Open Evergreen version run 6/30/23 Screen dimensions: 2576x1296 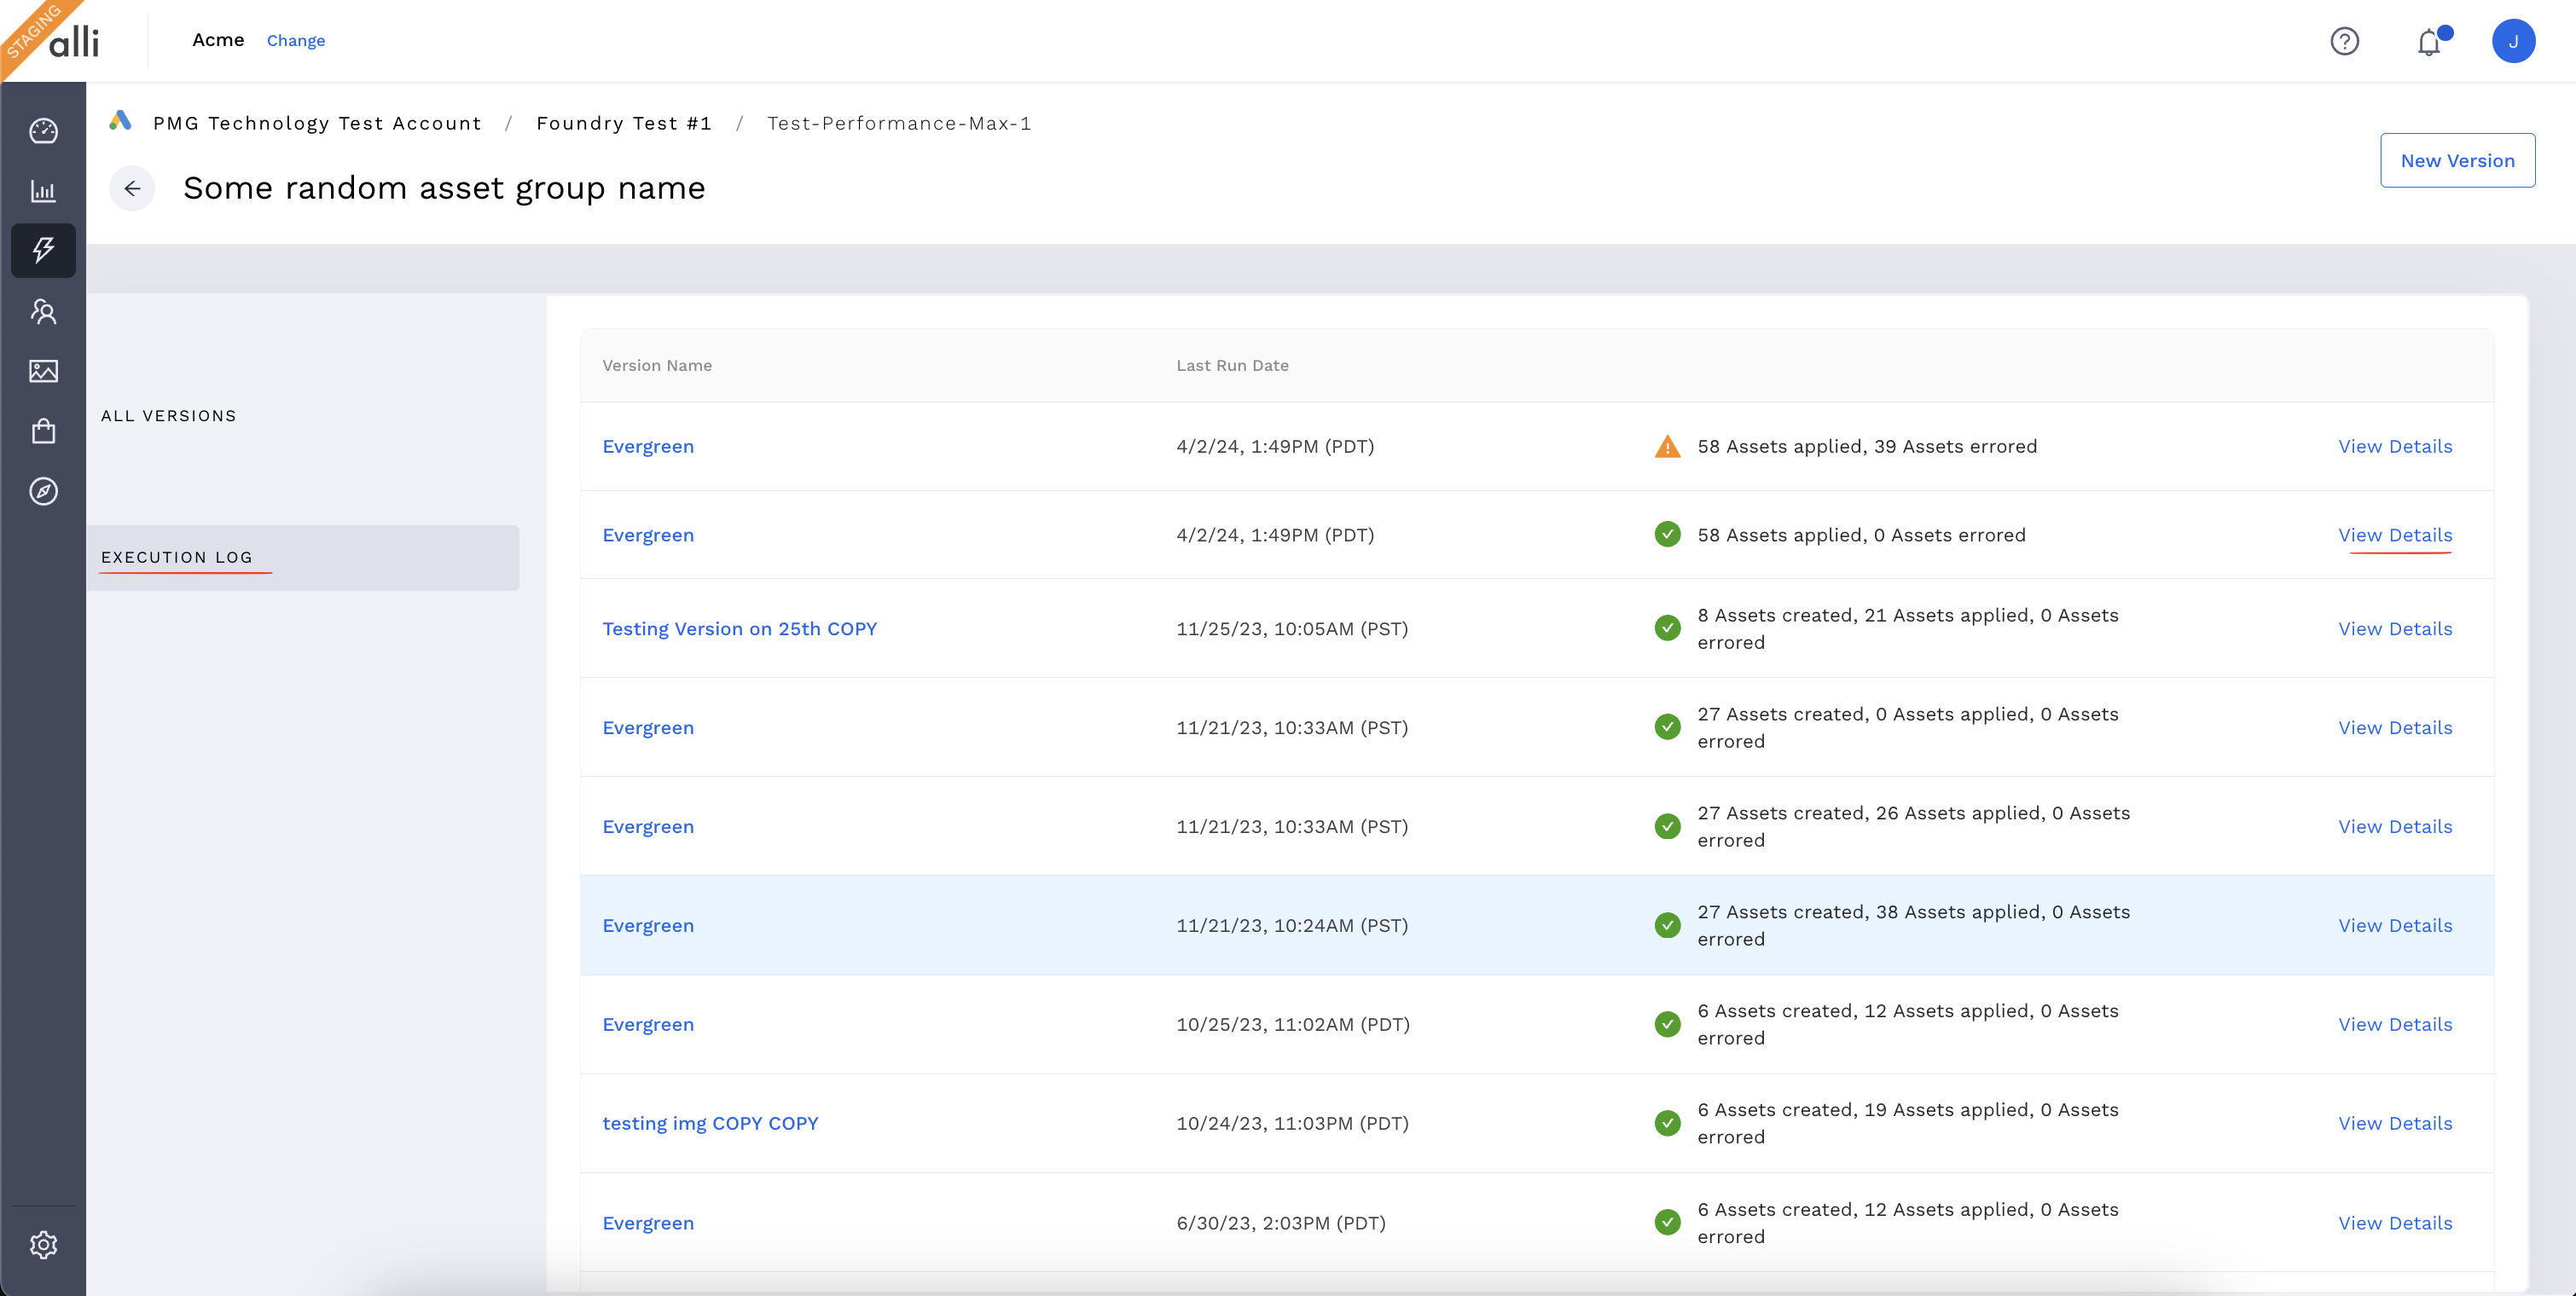pyautogui.click(x=648, y=1223)
